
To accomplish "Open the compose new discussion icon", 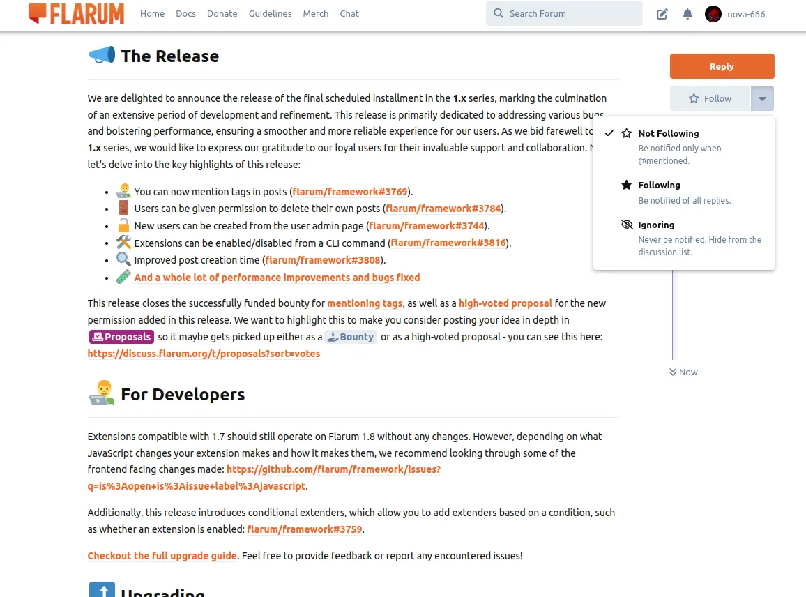I will coord(662,14).
